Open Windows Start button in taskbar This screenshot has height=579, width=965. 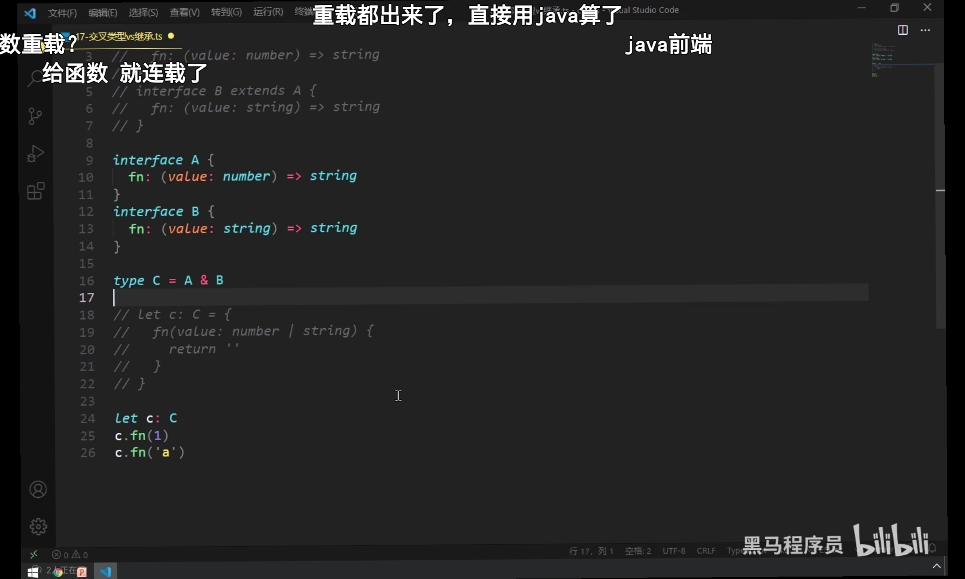click(x=33, y=572)
